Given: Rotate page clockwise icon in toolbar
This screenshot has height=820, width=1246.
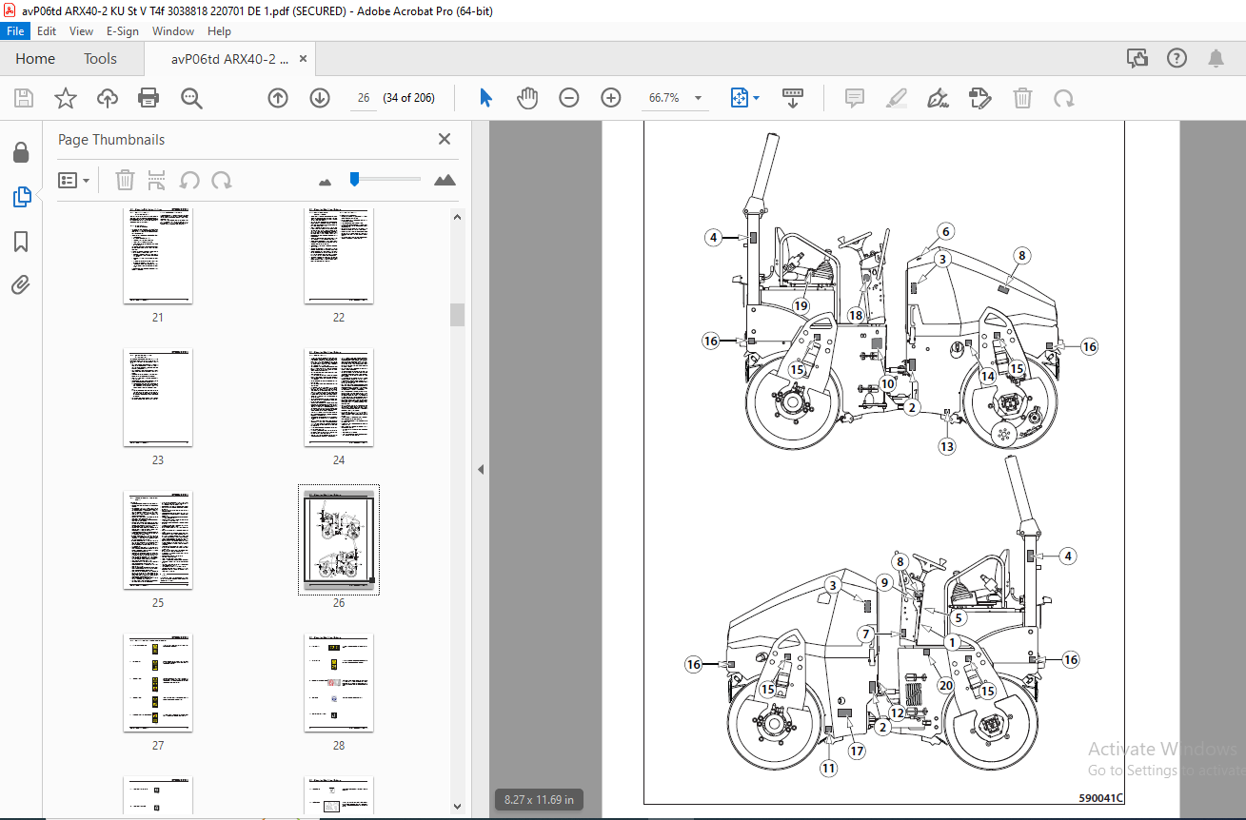Looking at the screenshot, I should [1063, 98].
